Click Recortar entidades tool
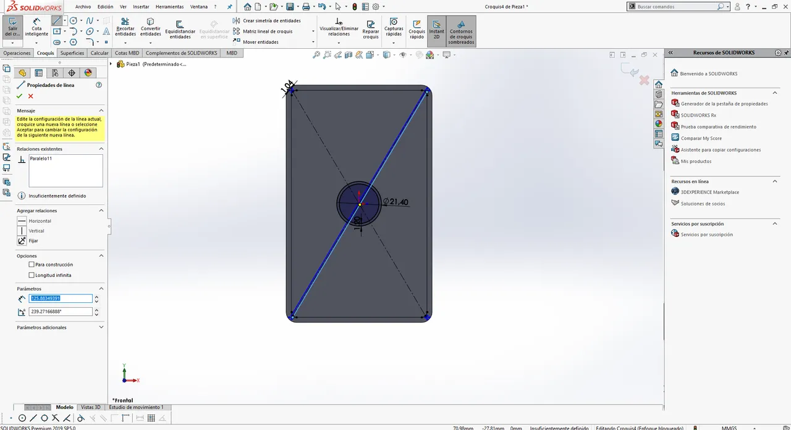 125,28
